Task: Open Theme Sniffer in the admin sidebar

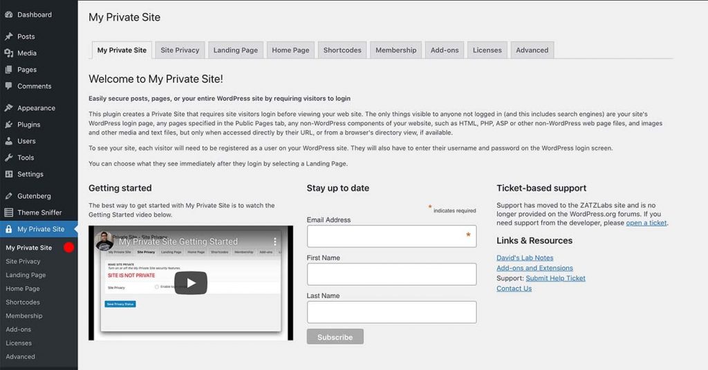Action: click(39, 212)
